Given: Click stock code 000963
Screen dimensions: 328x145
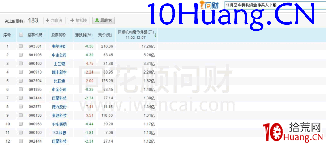Looking at the screenshot, I should point(35,124).
